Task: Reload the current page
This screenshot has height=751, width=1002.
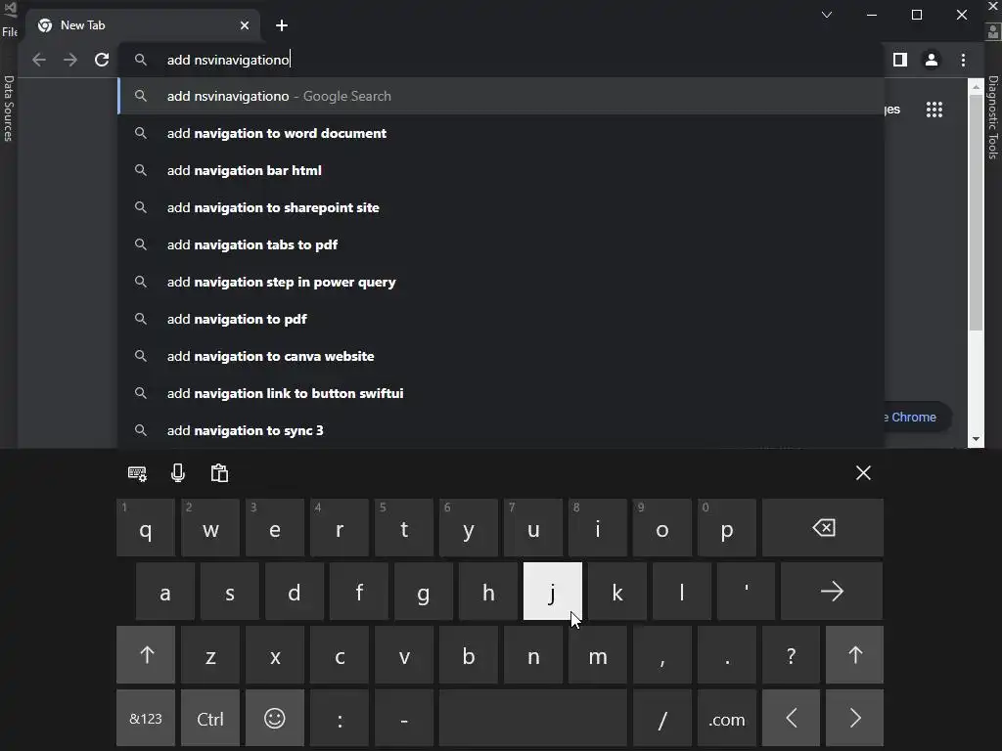Action: tap(102, 60)
